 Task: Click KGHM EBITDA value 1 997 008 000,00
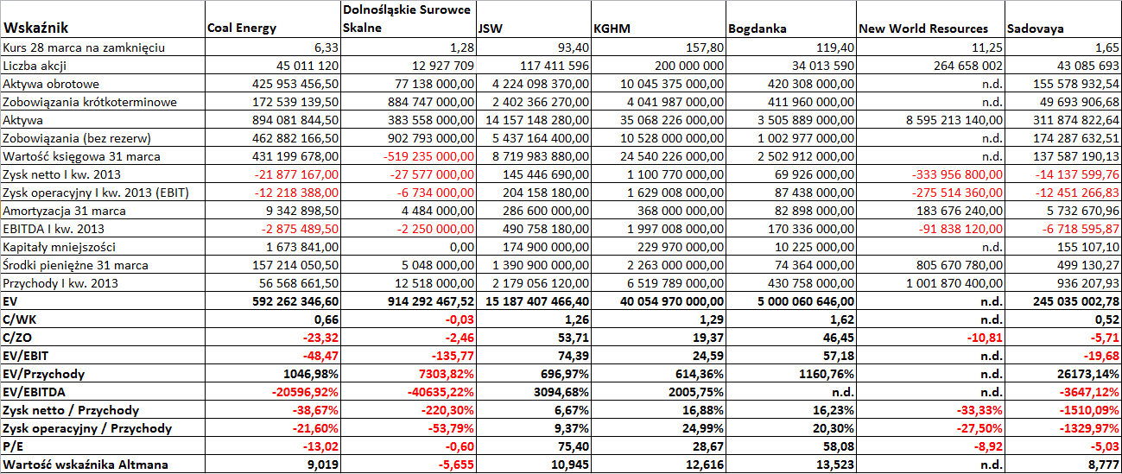coord(676,229)
